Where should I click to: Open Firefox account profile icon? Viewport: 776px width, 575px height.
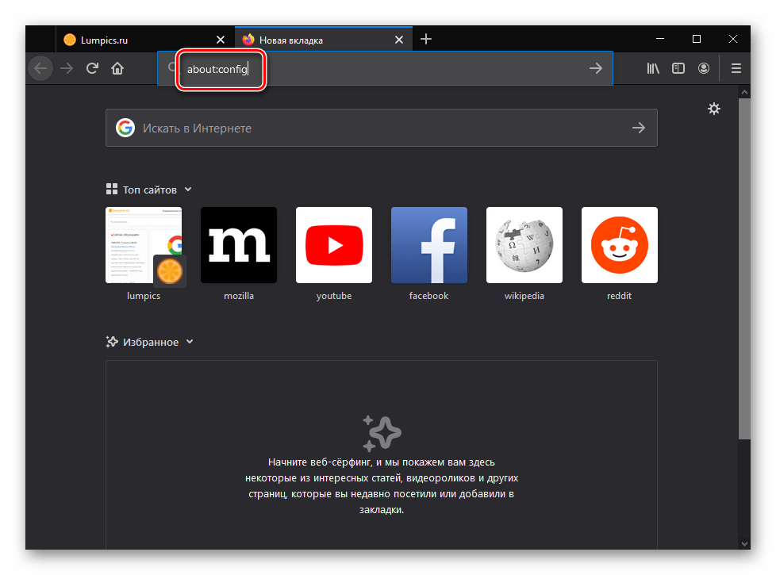pos(704,69)
